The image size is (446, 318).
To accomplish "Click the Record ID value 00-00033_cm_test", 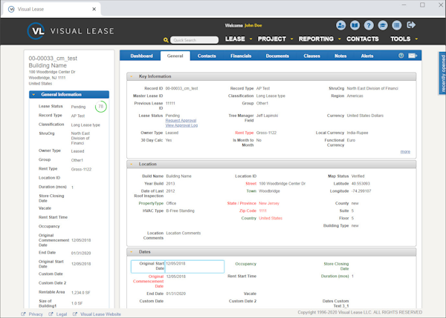I will coord(182,88).
